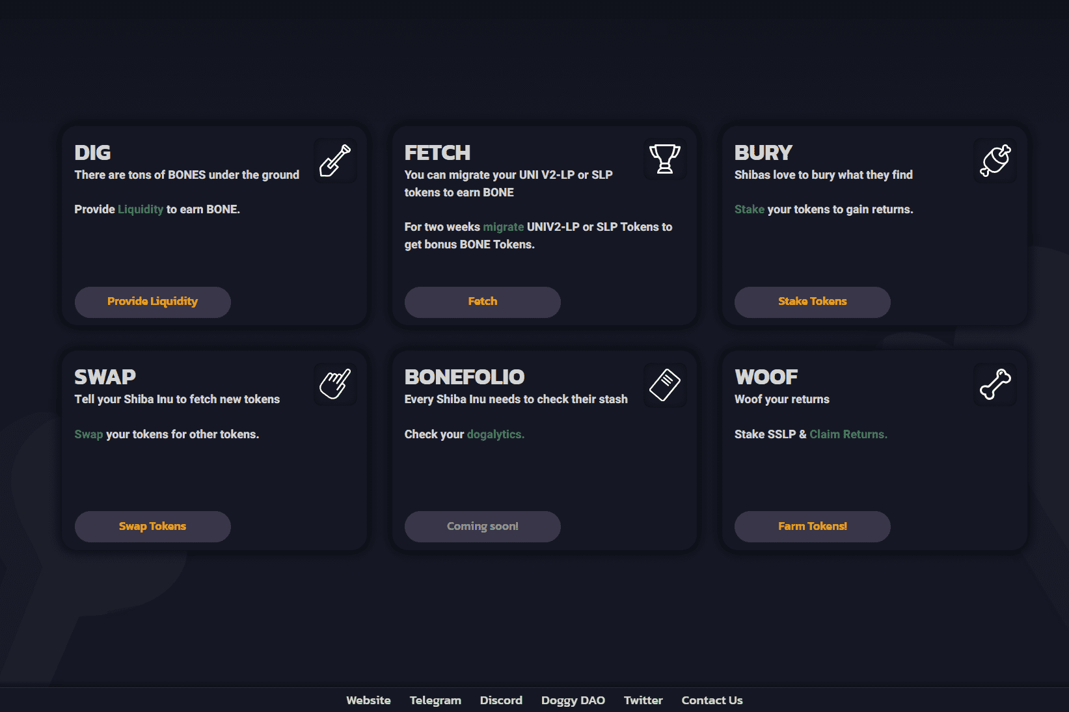Select Contact Us in the footer
The image size is (1069, 712).
pos(712,700)
